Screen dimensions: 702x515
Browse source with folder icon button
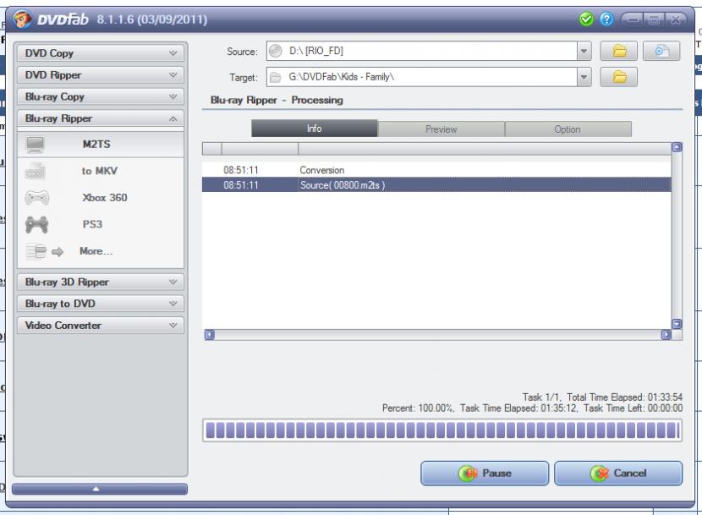pyautogui.click(x=619, y=51)
